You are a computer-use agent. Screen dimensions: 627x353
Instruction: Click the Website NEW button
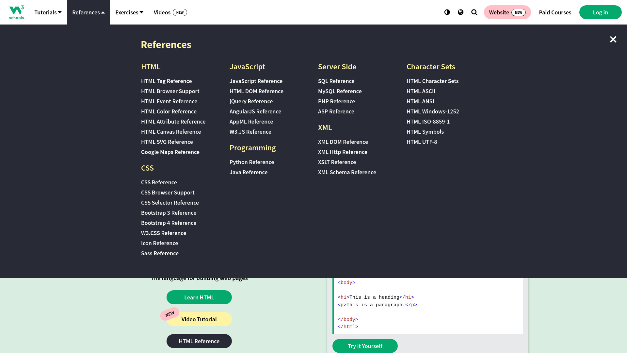tap(507, 12)
